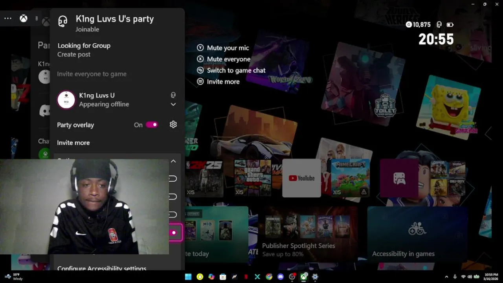
Task: Open the YouTube app tile
Action: [x=301, y=178]
